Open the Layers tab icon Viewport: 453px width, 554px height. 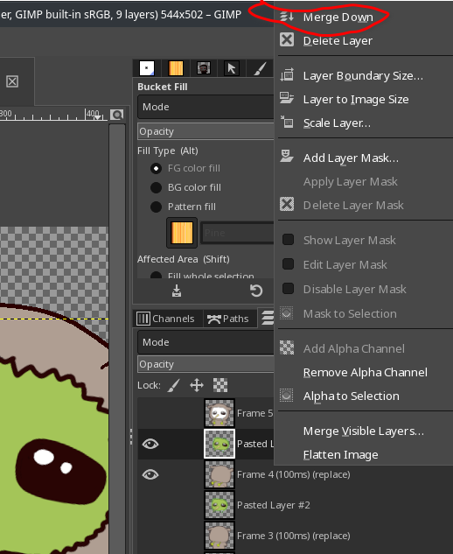coord(268,318)
